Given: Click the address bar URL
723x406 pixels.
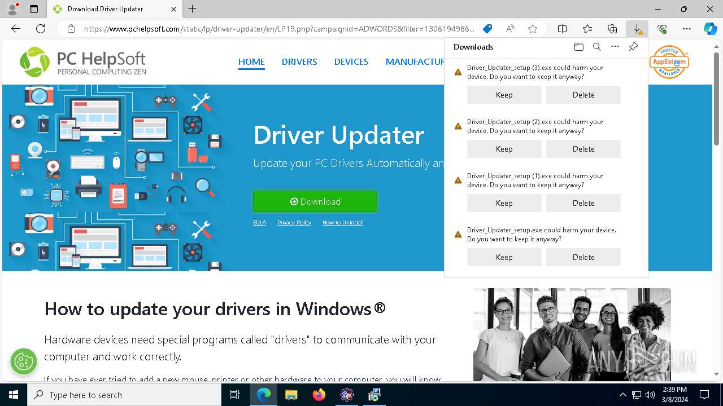Looking at the screenshot, I should pyautogui.click(x=279, y=29).
